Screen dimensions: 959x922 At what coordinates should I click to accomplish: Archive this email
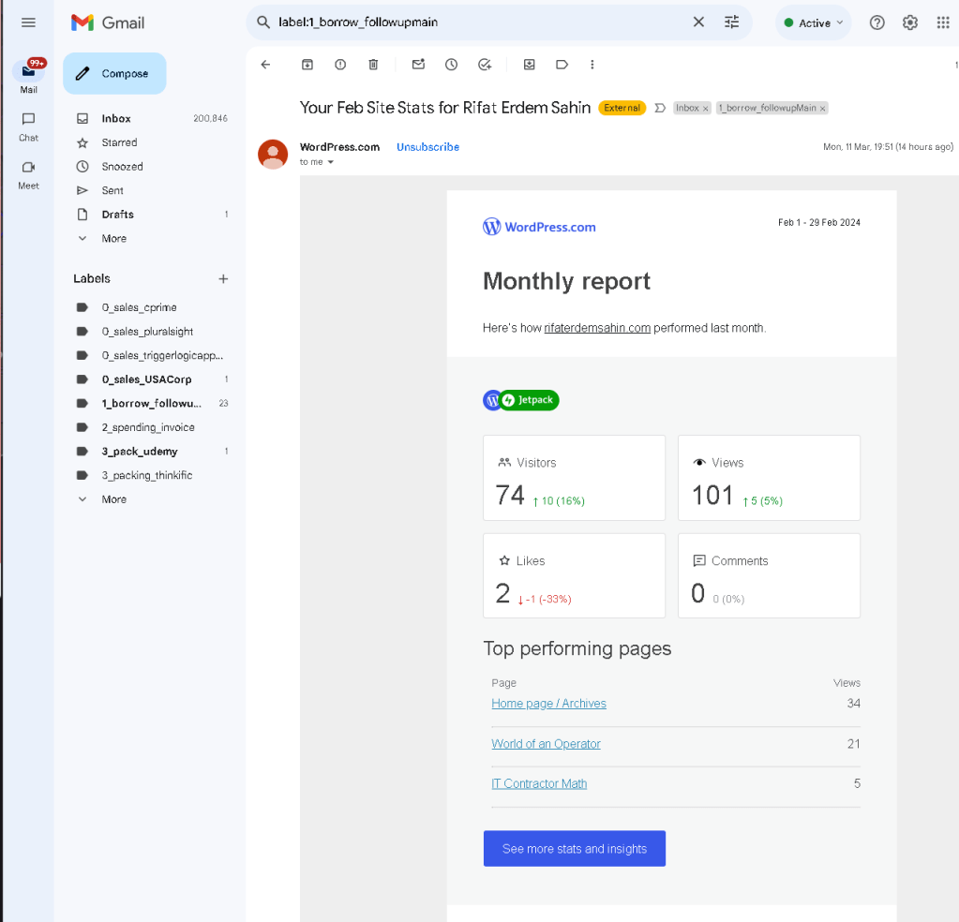click(307, 65)
